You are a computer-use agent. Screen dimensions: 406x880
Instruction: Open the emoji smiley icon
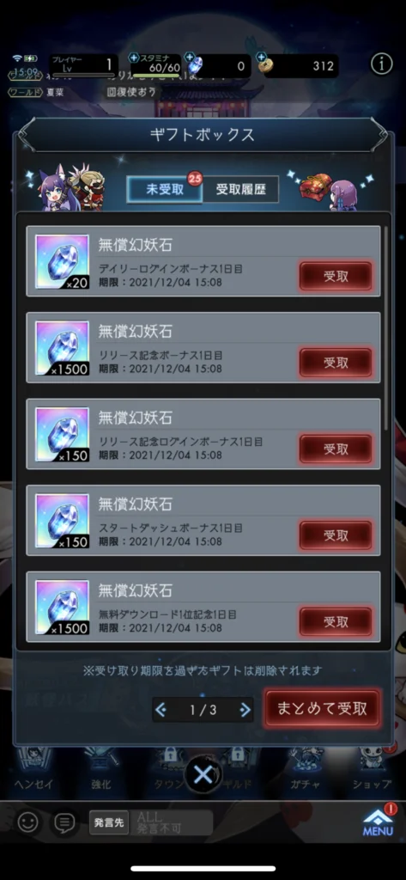click(27, 822)
